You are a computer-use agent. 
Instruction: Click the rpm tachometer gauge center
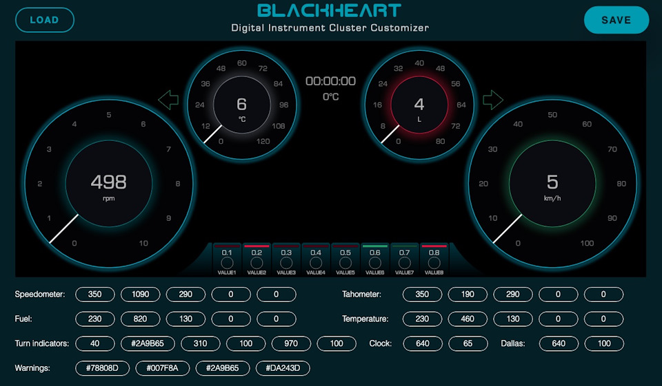pos(109,184)
